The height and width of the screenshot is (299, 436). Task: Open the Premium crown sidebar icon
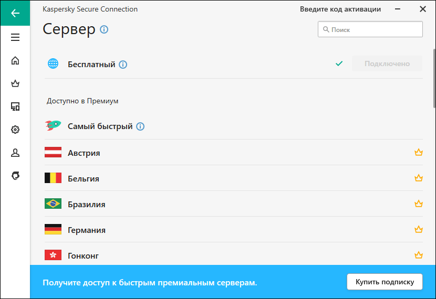[15, 83]
